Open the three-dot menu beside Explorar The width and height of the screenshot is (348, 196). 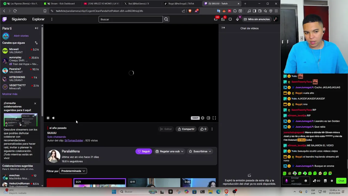tap(52, 19)
